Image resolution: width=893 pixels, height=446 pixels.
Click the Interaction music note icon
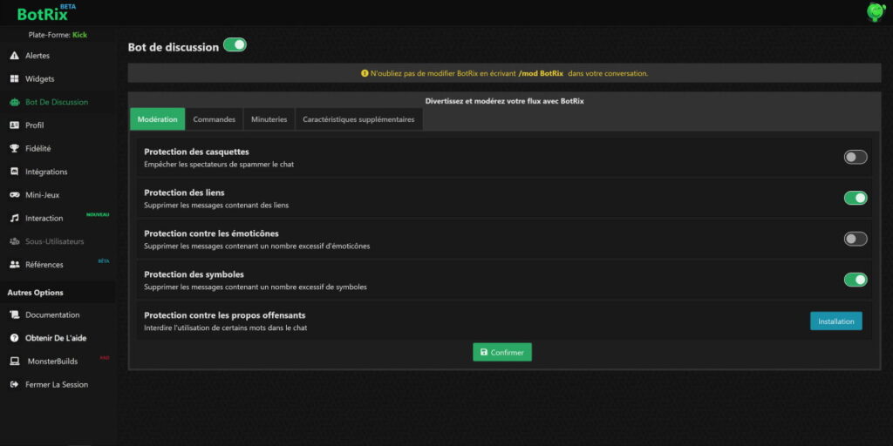click(x=15, y=219)
